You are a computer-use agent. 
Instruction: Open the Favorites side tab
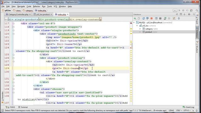2,97
